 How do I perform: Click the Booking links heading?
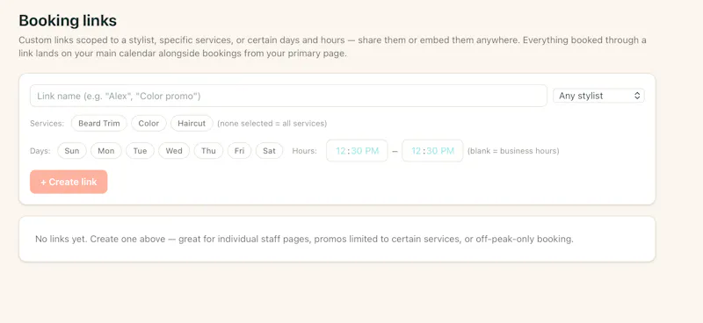[68, 20]
